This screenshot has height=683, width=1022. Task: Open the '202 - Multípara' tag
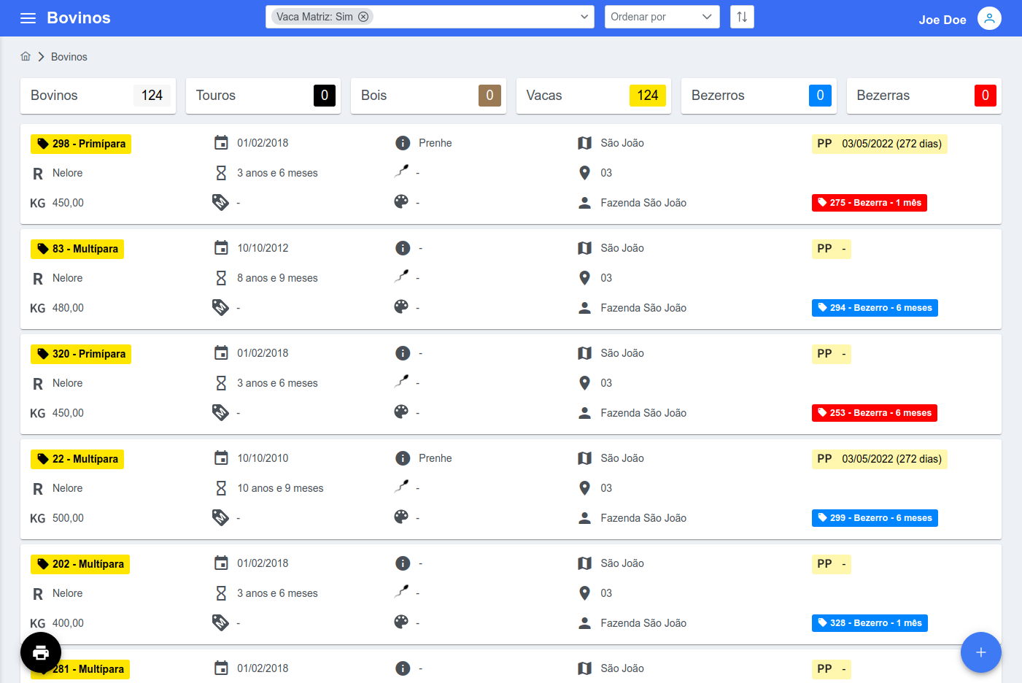80,564
